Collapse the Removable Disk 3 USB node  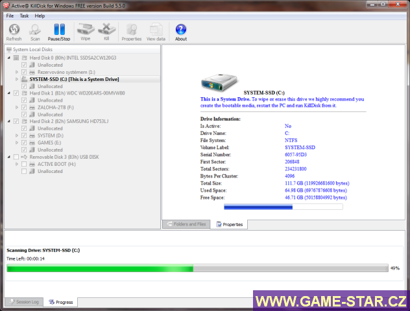9,157
